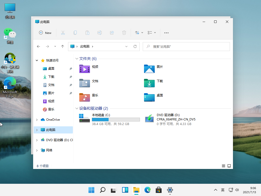Viewport: 261px width, 196px height.
Task: Click the Copy icon in the toolbar
Action: point(75,33)
